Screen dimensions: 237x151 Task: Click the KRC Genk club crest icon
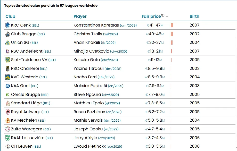[7, 25]
